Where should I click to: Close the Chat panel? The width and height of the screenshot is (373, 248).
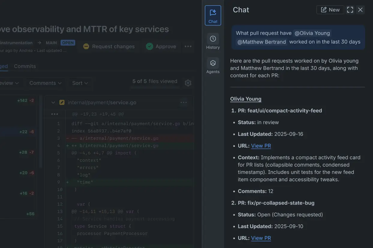(360, 10)
